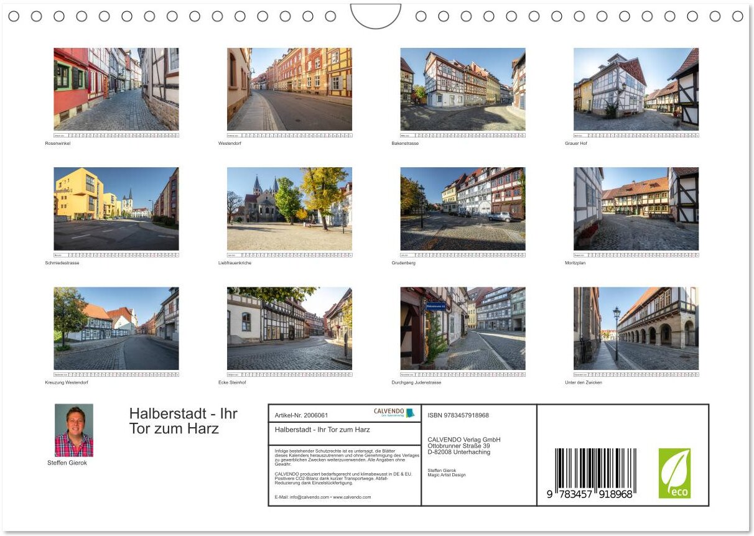Click the caption 'Liebfrauenkriche'
754x536 pixels.
235,263
